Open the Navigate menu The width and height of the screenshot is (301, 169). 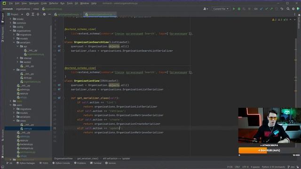34,3
